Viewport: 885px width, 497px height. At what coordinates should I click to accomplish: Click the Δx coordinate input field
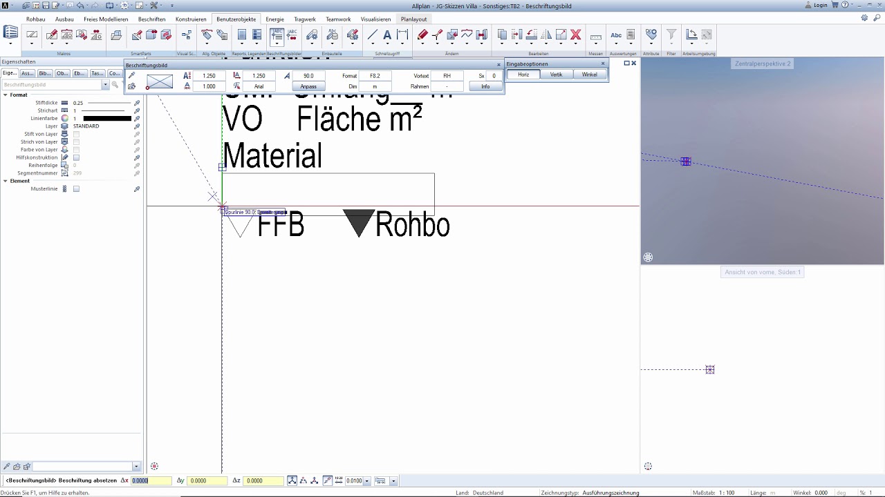[151, 480]
